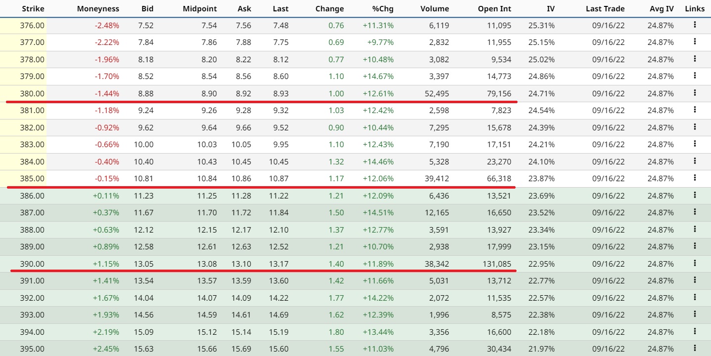Click percent change +14.51%
Screen dimensions: 711x356
point(378,213)
